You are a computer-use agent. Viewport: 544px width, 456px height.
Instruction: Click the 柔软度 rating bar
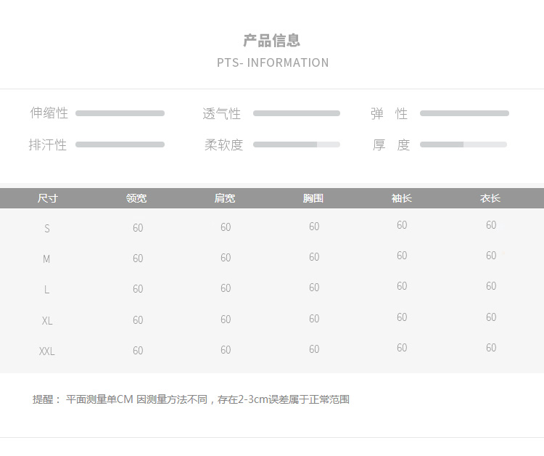297,144
